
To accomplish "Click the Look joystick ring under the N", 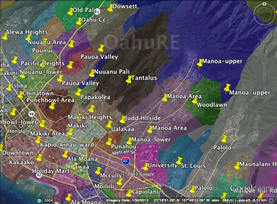I will 264,15.
